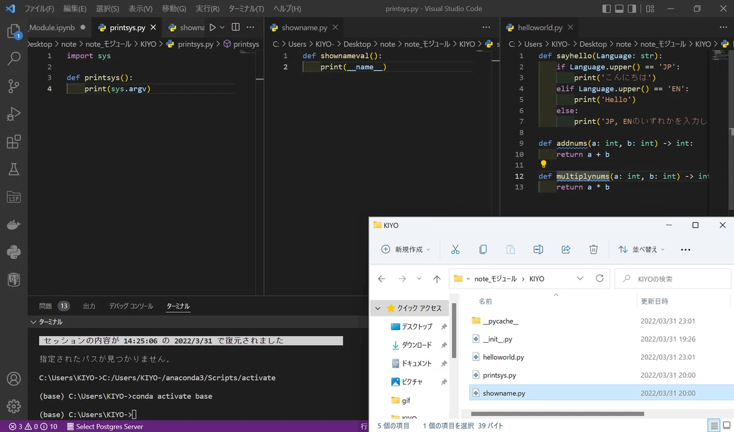The width and height of the screenshot is (734, 432).
Task: Click errors and warnings count in status bar
Action: point(33,426)
